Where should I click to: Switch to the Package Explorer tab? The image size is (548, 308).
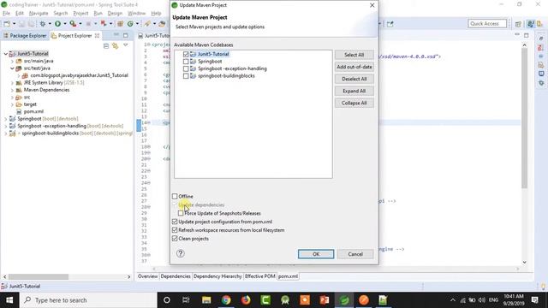click(x=25, y=36)
